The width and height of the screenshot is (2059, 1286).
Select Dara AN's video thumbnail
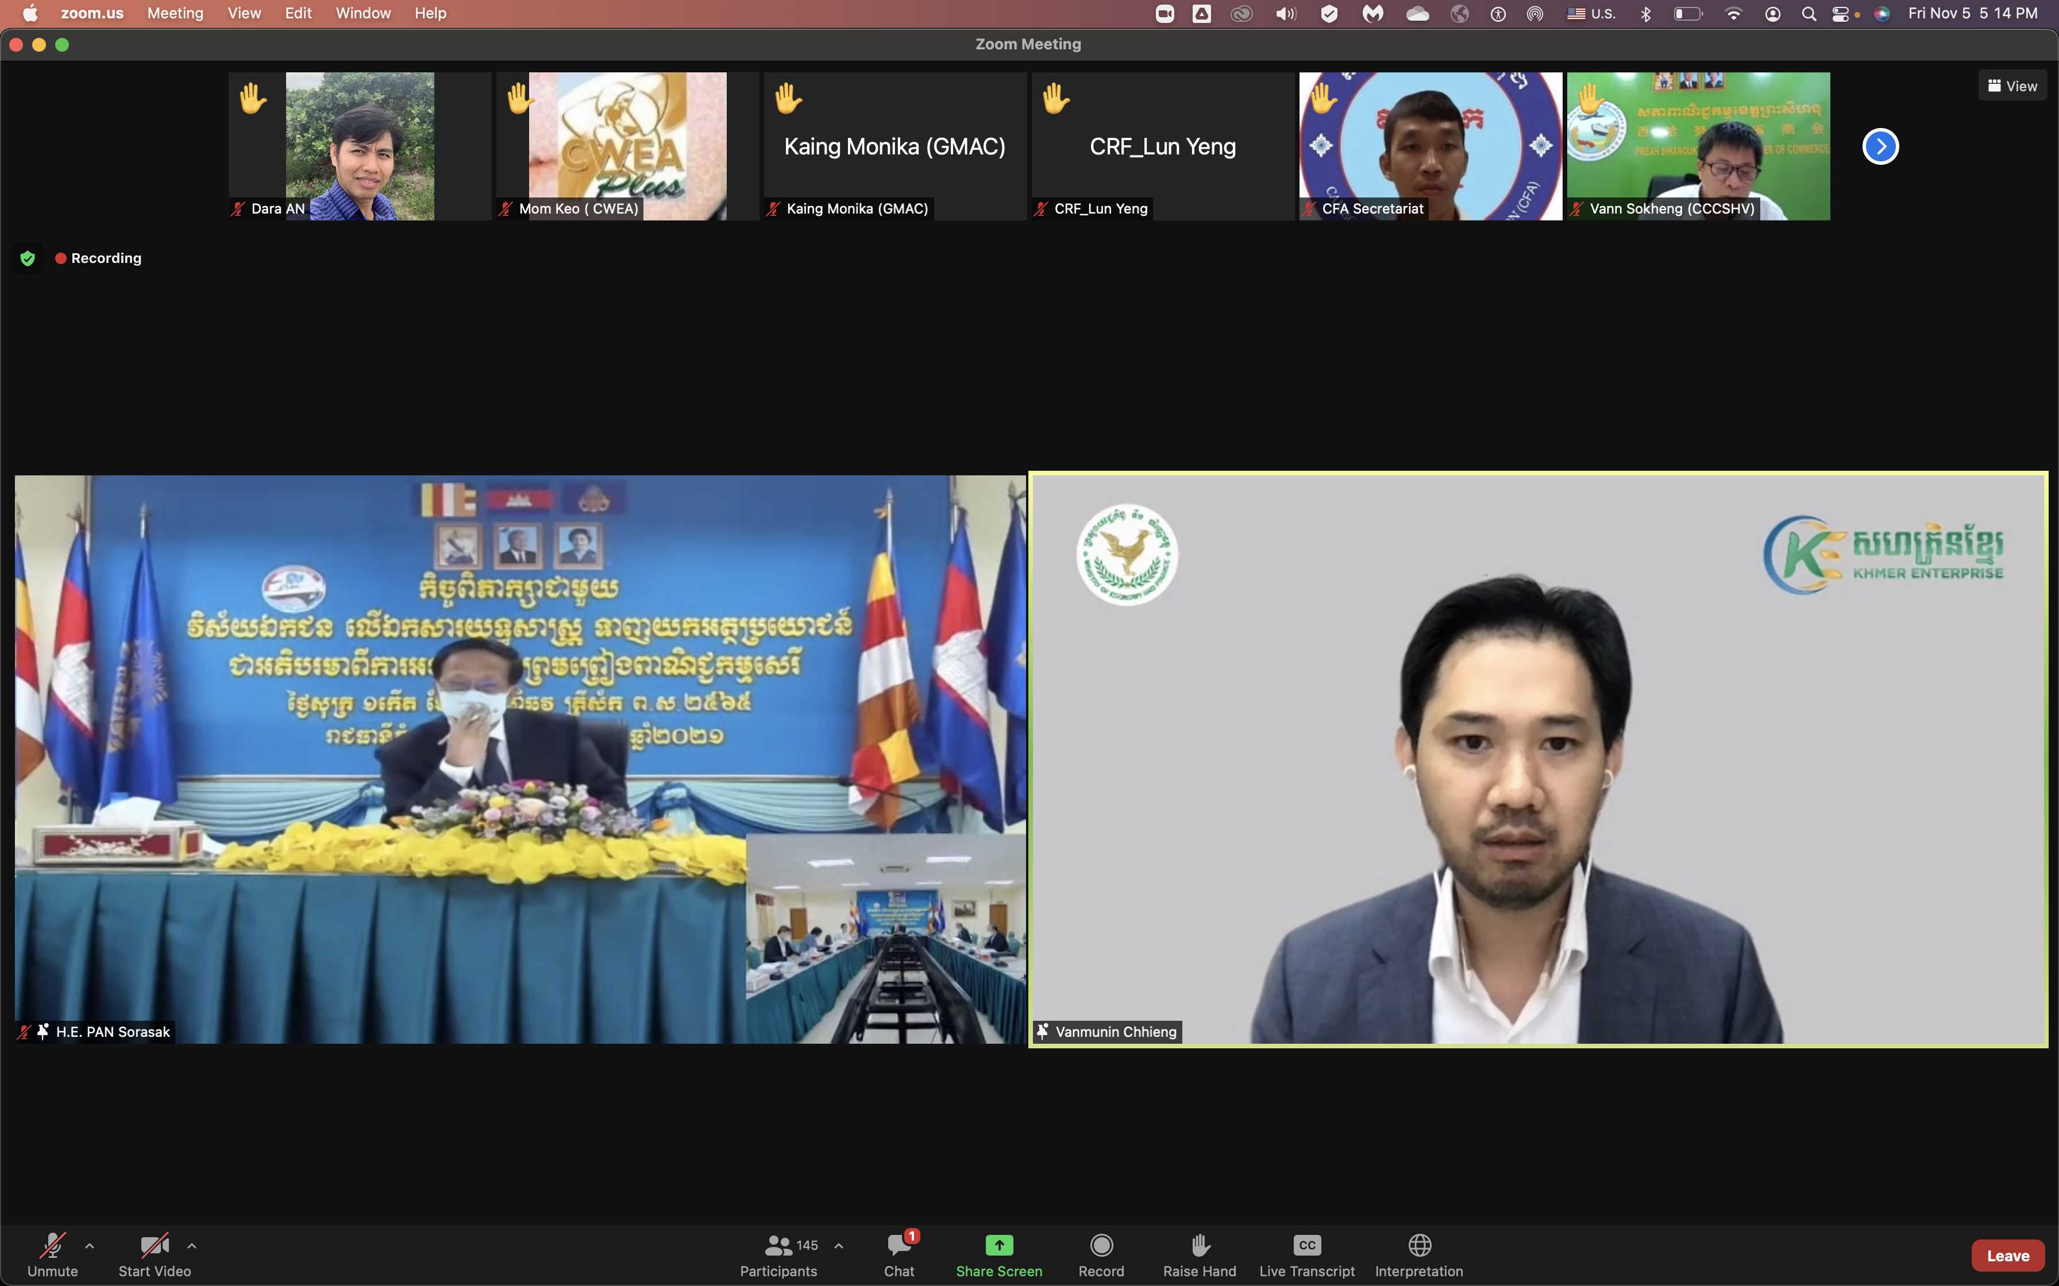click(x=360, y=146)
